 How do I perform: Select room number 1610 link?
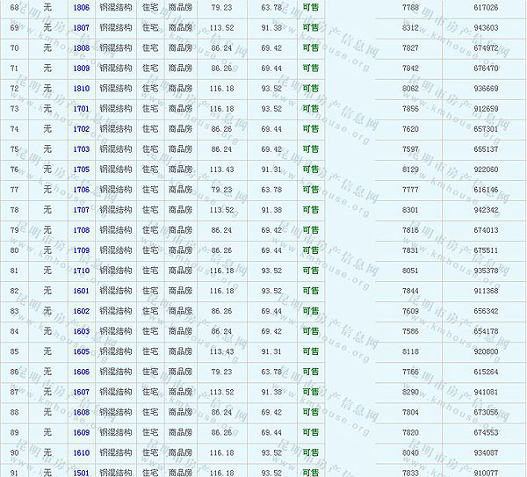81,452
